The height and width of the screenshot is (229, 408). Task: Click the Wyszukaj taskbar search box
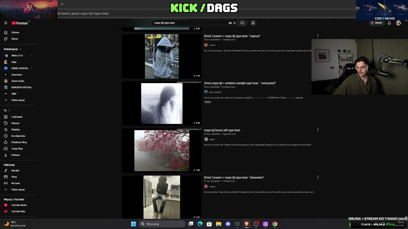point(163,224)
